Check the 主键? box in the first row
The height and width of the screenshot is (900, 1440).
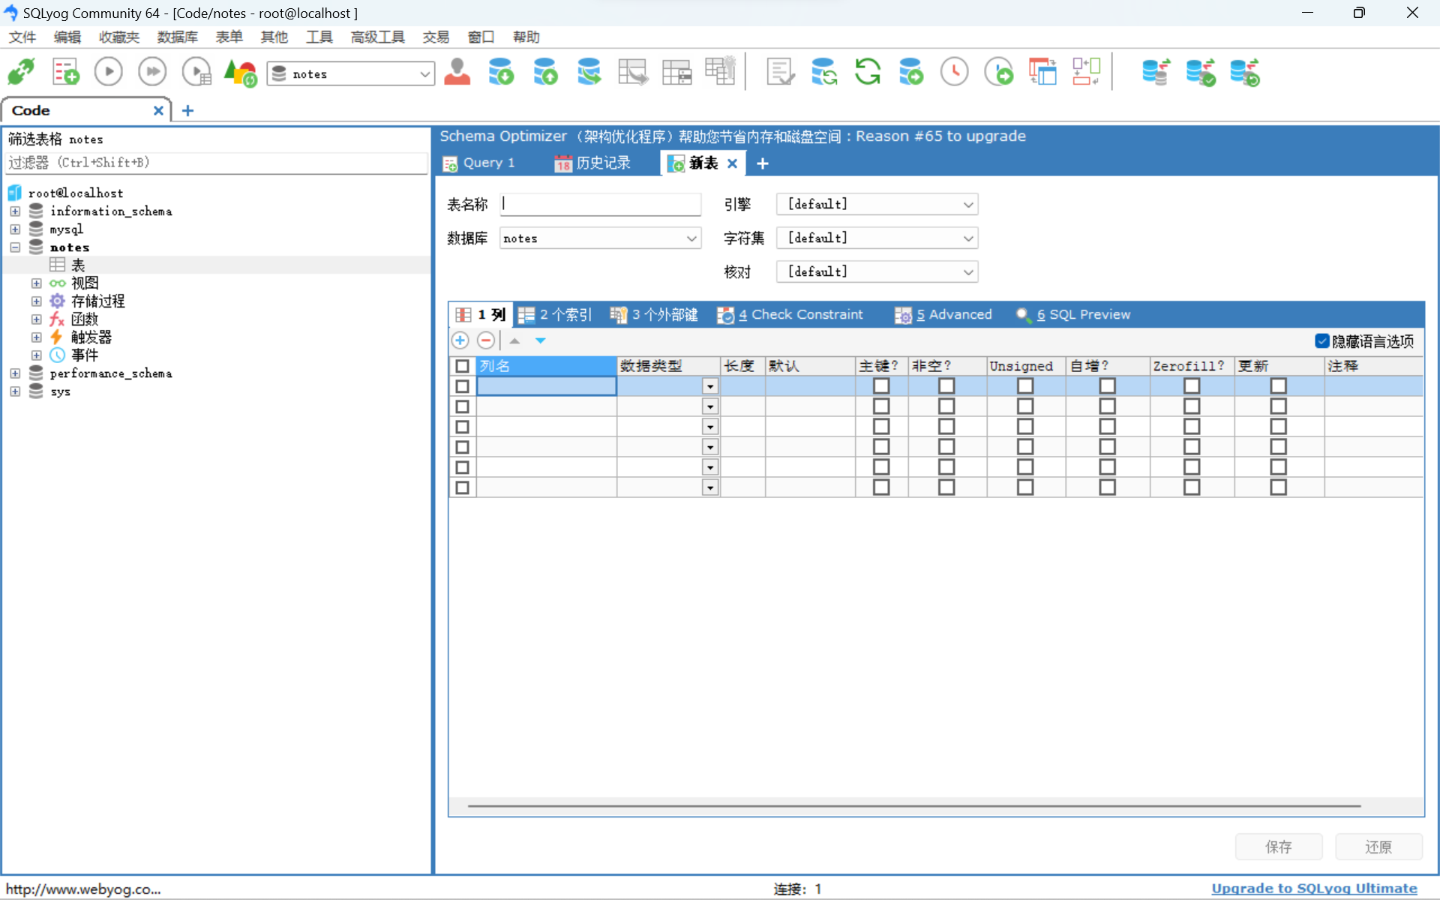pos(881,385)
